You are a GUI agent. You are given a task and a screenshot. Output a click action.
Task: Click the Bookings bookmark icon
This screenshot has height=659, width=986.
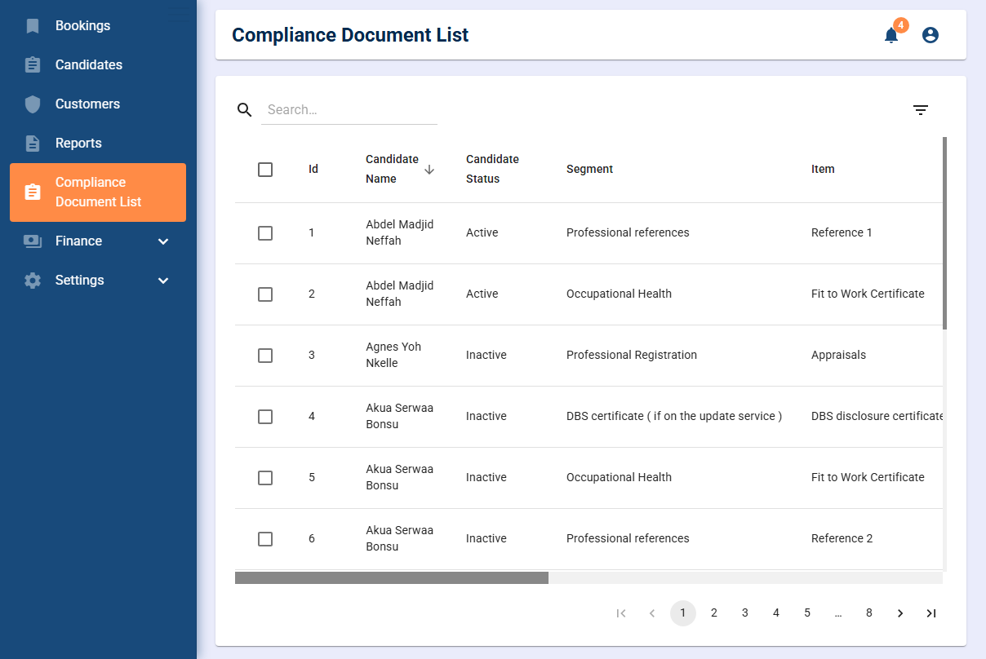pos(33,26)
